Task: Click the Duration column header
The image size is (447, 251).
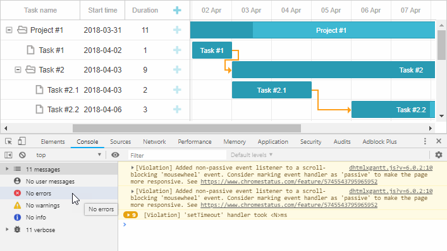Action: (145, 10)
